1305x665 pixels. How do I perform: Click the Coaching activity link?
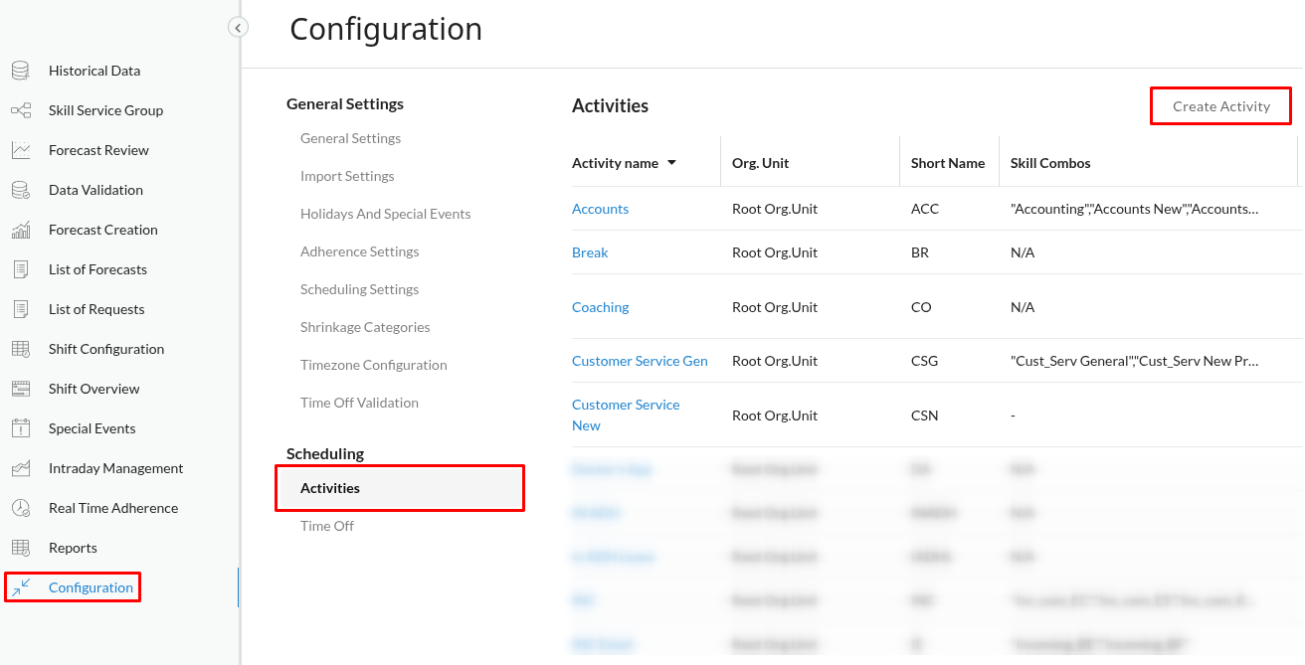pos(600,307)
